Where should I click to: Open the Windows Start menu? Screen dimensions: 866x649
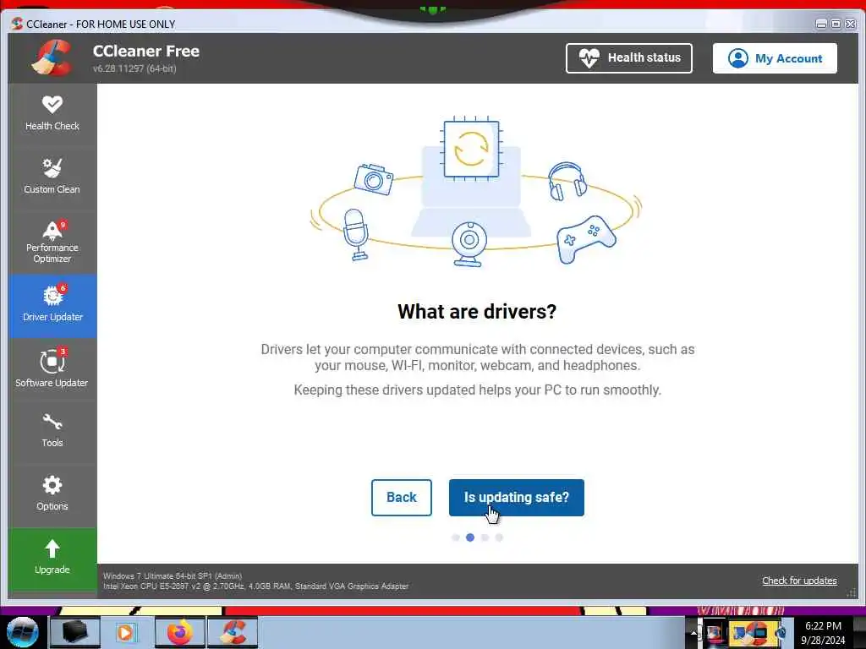click(x=23, y=632)
